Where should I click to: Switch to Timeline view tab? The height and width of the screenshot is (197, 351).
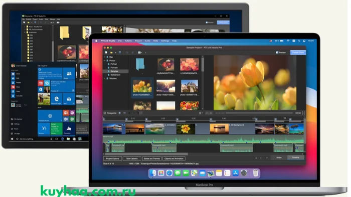295,157
